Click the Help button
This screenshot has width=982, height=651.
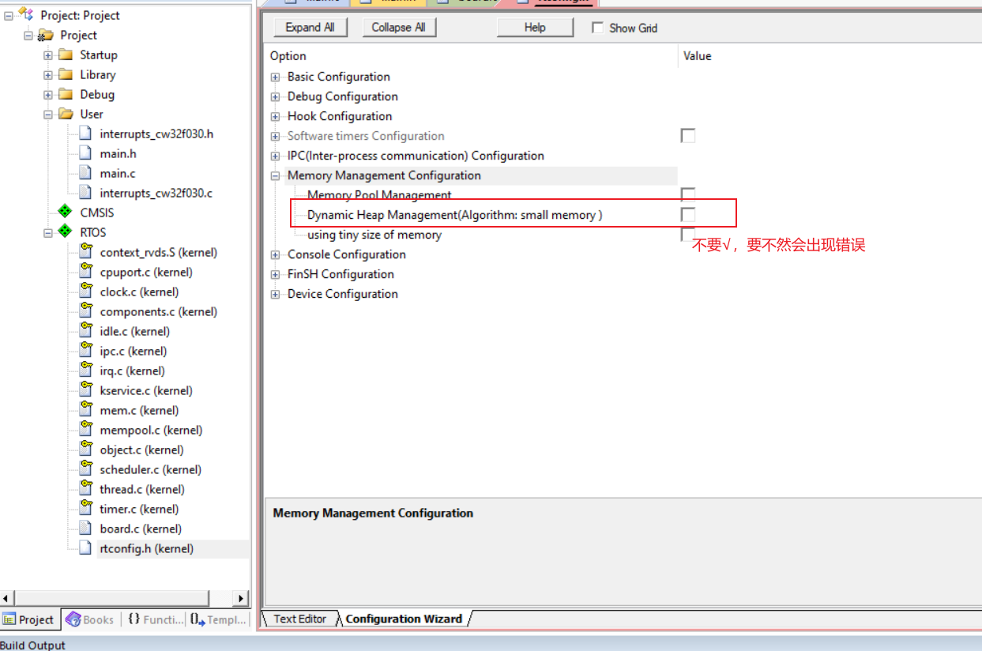[x=535, y=27]
